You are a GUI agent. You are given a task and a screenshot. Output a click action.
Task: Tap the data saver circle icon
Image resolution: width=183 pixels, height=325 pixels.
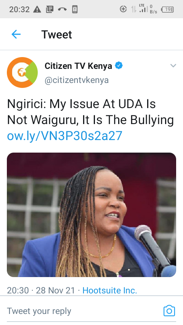(x=123, y=9)
